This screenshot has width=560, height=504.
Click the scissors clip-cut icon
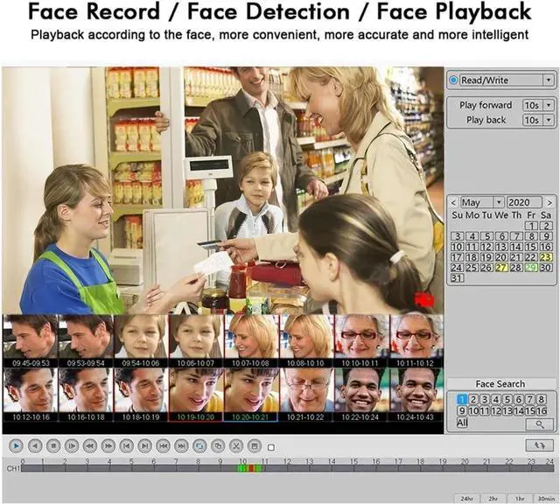point(235,445)
